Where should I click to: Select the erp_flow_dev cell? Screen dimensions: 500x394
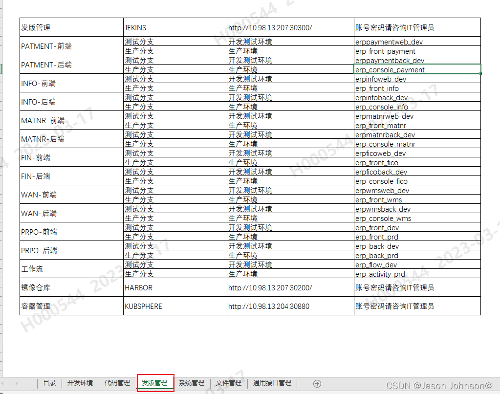pyautogui.click(x=417, y=264)
